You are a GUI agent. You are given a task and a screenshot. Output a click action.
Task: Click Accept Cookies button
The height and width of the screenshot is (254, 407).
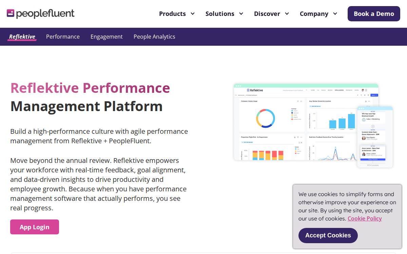pyautogui.click(x=328, y=235)
